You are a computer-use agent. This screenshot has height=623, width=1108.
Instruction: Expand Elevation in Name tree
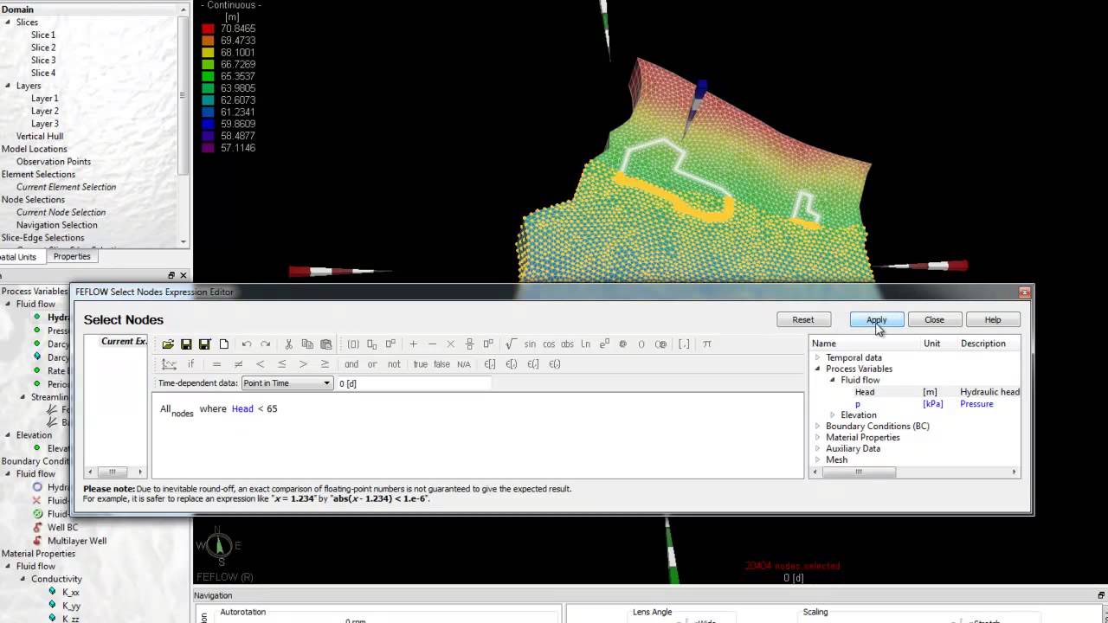click(833, 414)
